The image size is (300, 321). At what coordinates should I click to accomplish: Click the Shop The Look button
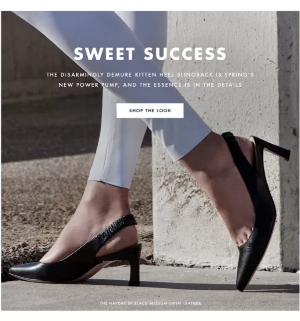(x=150, y=110)
